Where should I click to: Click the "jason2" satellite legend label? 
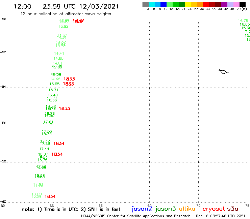click(142, 209)
